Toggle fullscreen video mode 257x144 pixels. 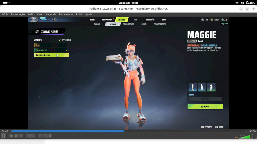(x=28, y=136)
